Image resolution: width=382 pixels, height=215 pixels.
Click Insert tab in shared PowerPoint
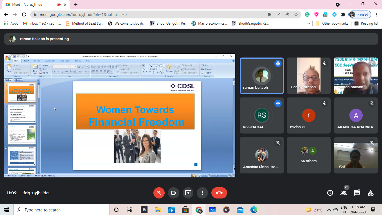(x=26, y=61)
